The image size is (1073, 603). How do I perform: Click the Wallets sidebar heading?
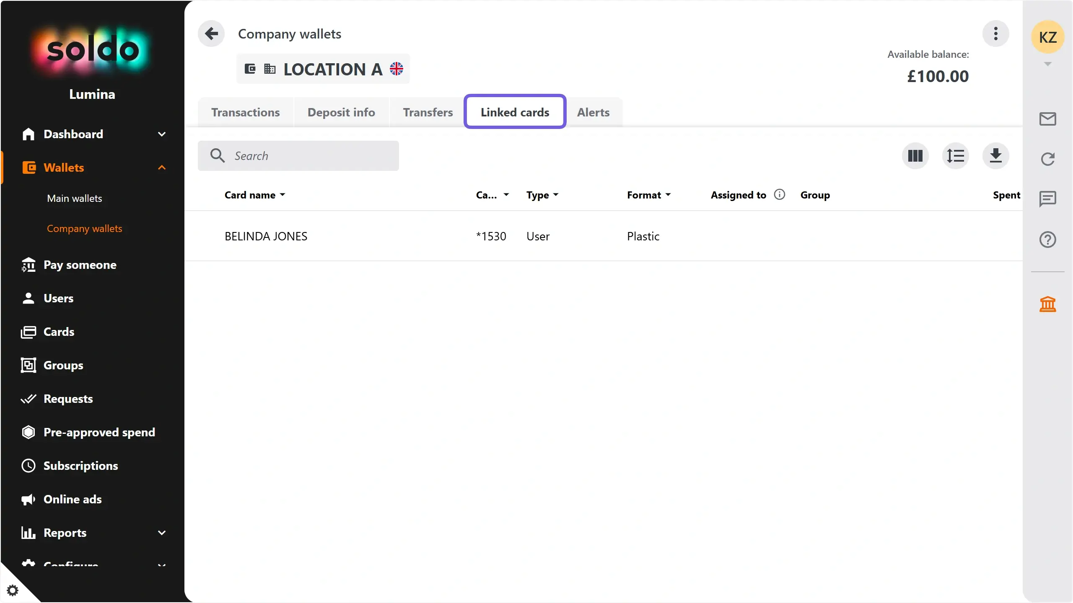64,167
